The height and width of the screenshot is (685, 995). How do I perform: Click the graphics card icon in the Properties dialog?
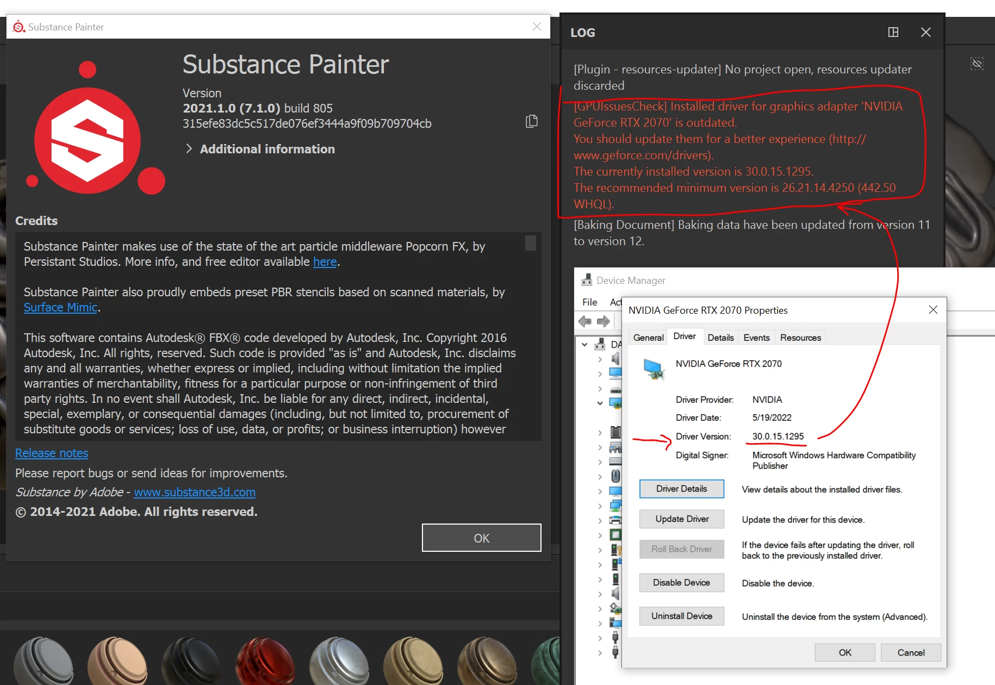tap(654, 369)
